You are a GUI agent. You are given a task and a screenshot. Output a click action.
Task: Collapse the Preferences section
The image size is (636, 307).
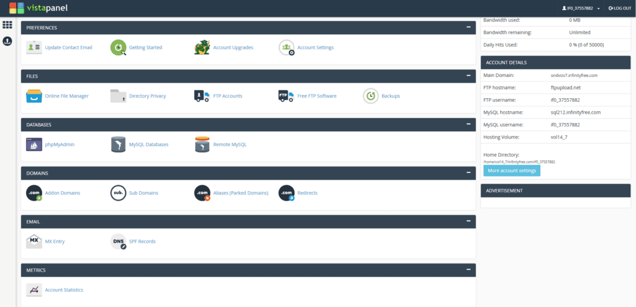[468, 27]
